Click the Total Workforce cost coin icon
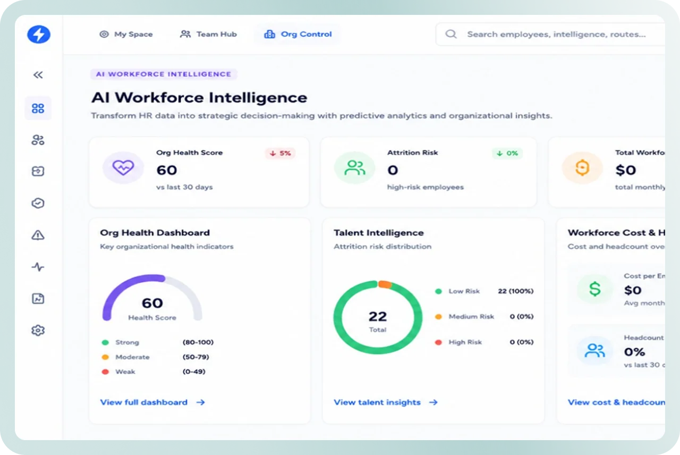This screenshot has height=455, width=680. click(x=582, y=168)
